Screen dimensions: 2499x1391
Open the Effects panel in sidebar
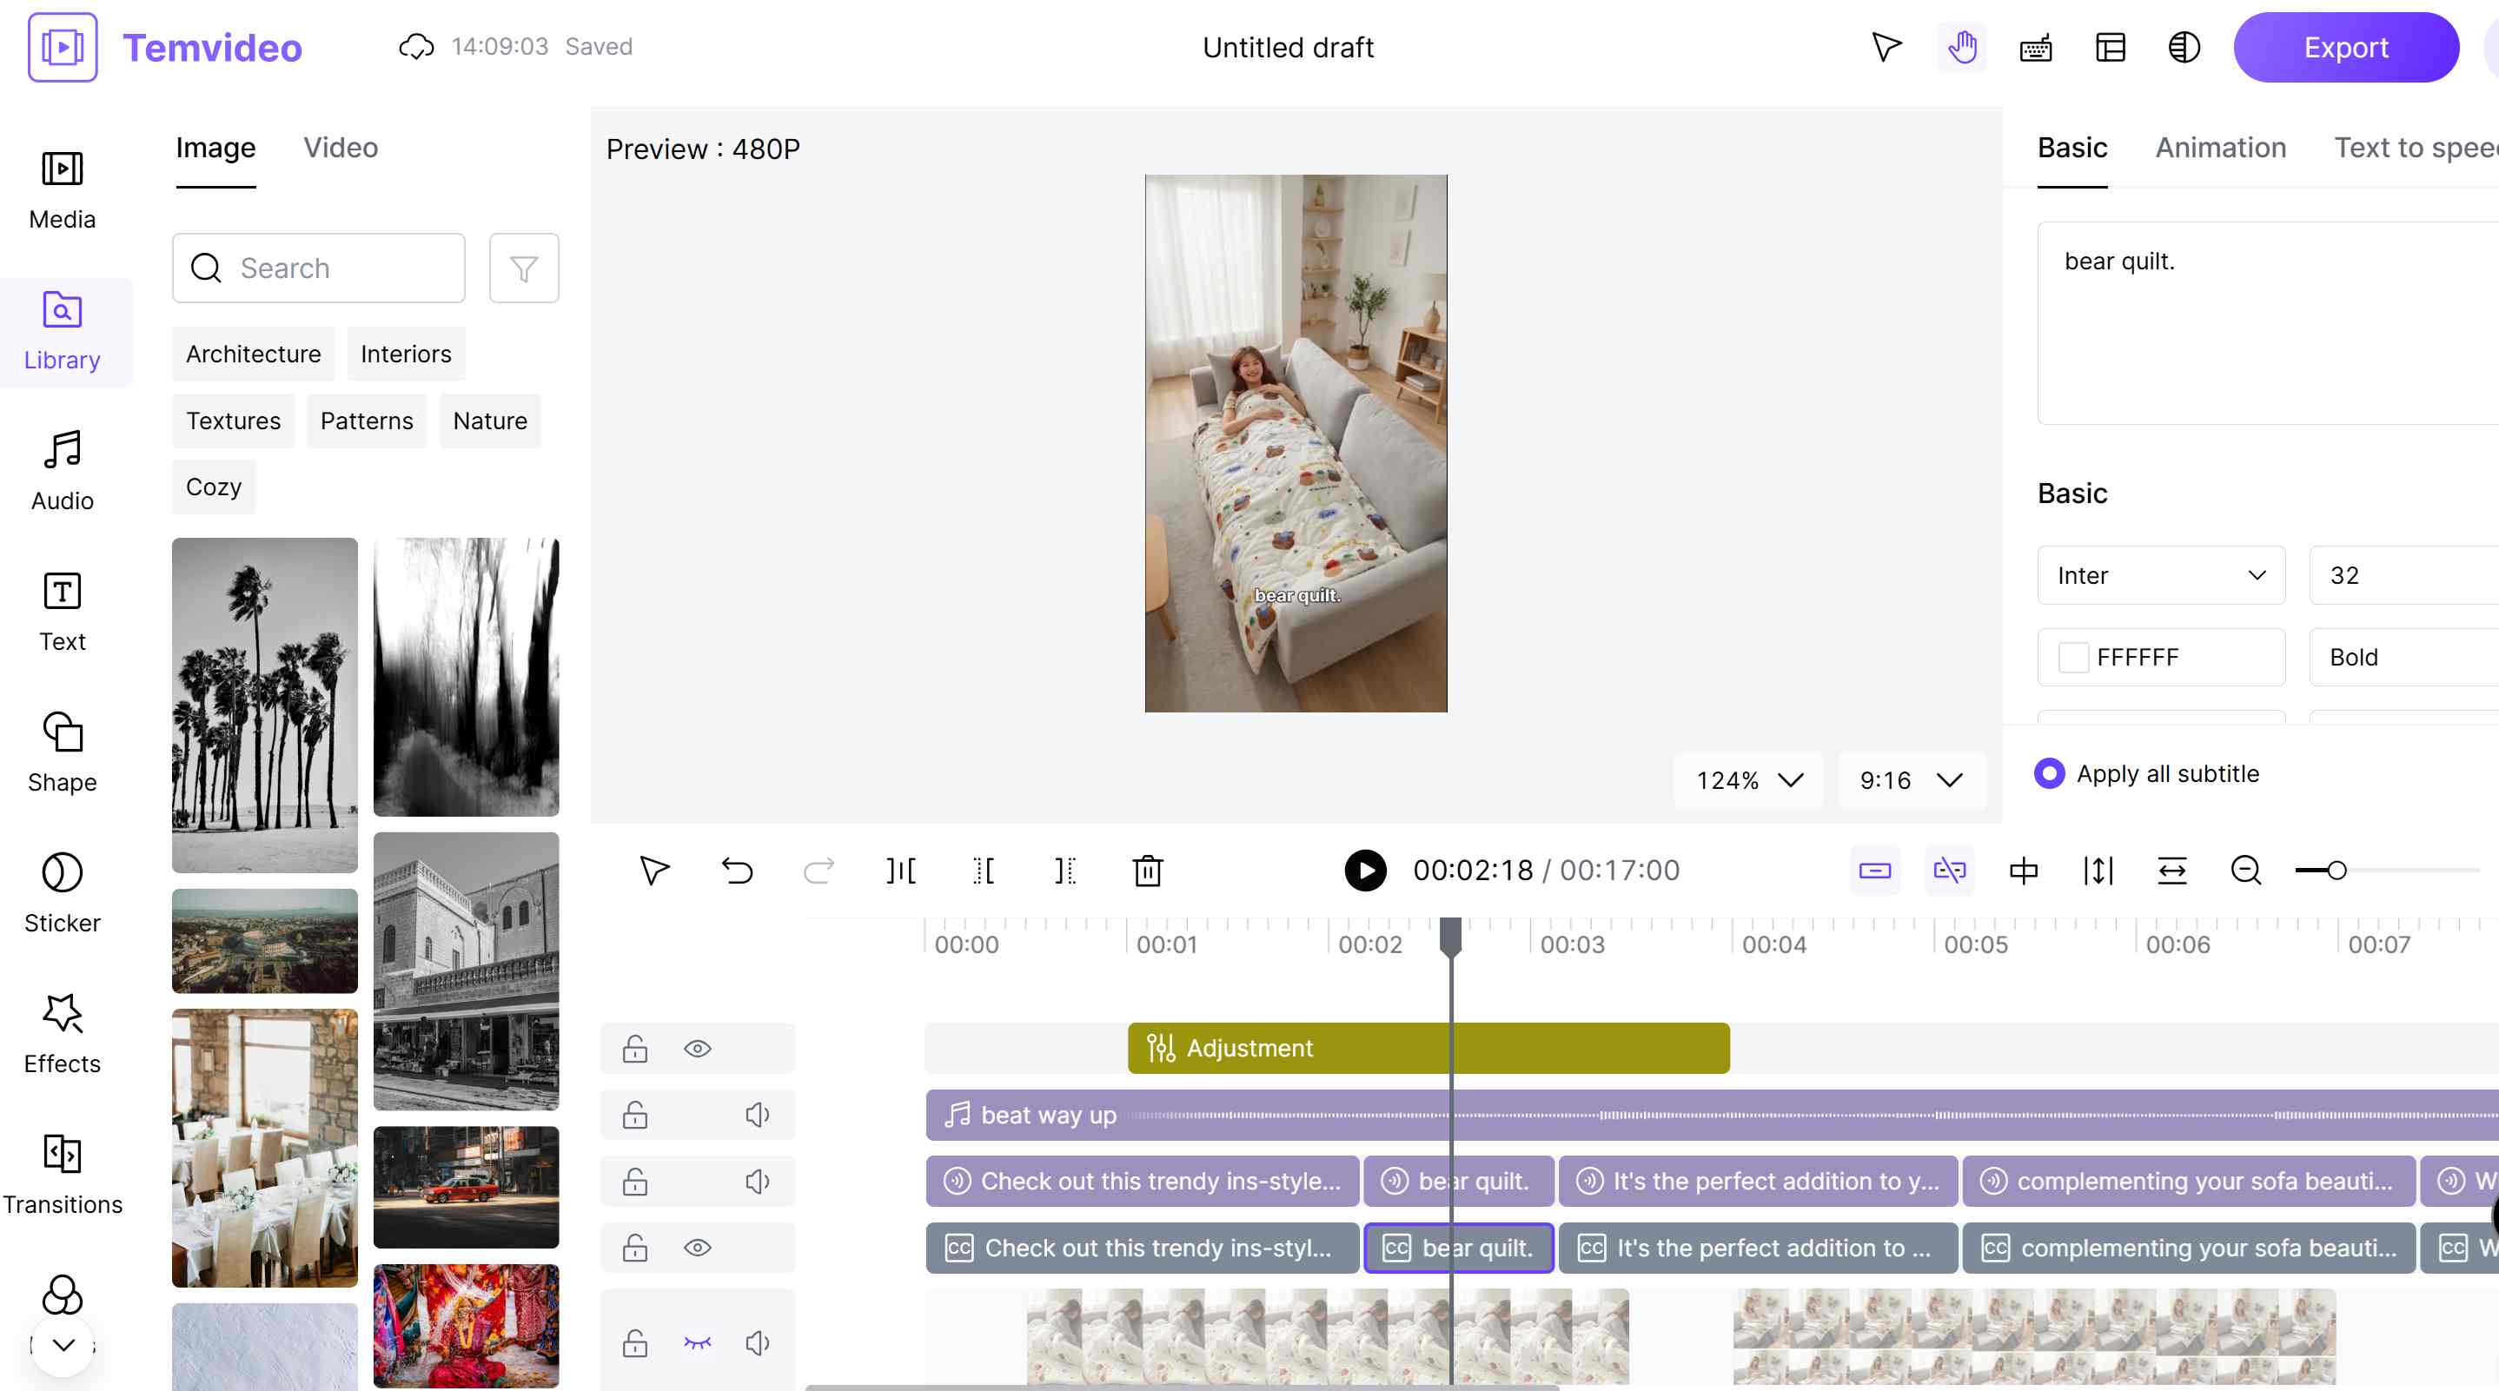coord(62,1033)
